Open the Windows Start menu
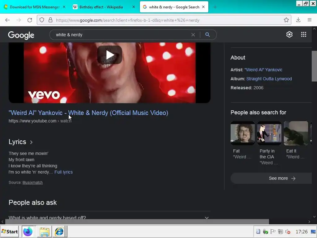Screen dimensions: 317x238 pyautogui.click(x=10, y=231)
